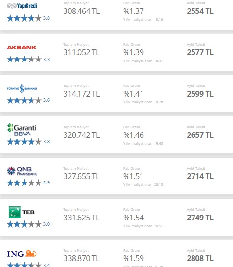The image size is (233, 267).
Task: Click TEB 3.0 star rating
Action: 28,224
